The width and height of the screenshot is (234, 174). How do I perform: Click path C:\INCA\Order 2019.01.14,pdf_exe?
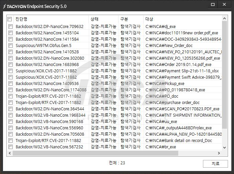pos(179,65)
